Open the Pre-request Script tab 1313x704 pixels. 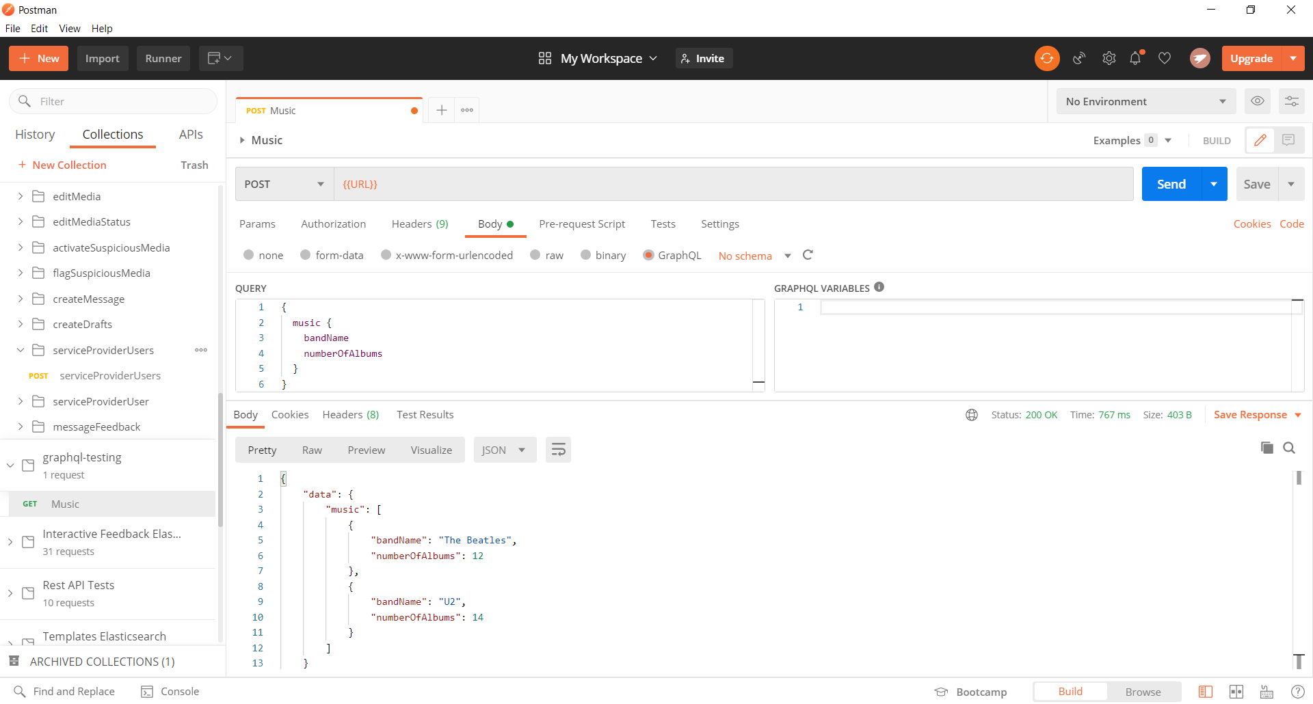[582, 224]
